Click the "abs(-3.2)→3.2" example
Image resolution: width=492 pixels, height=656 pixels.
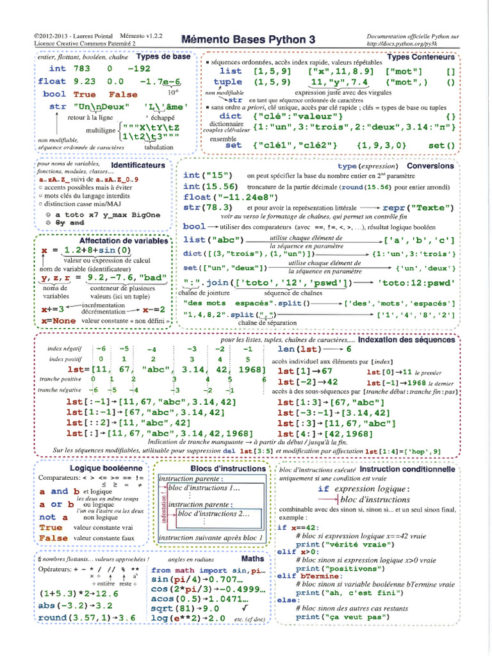coord(76,606)
